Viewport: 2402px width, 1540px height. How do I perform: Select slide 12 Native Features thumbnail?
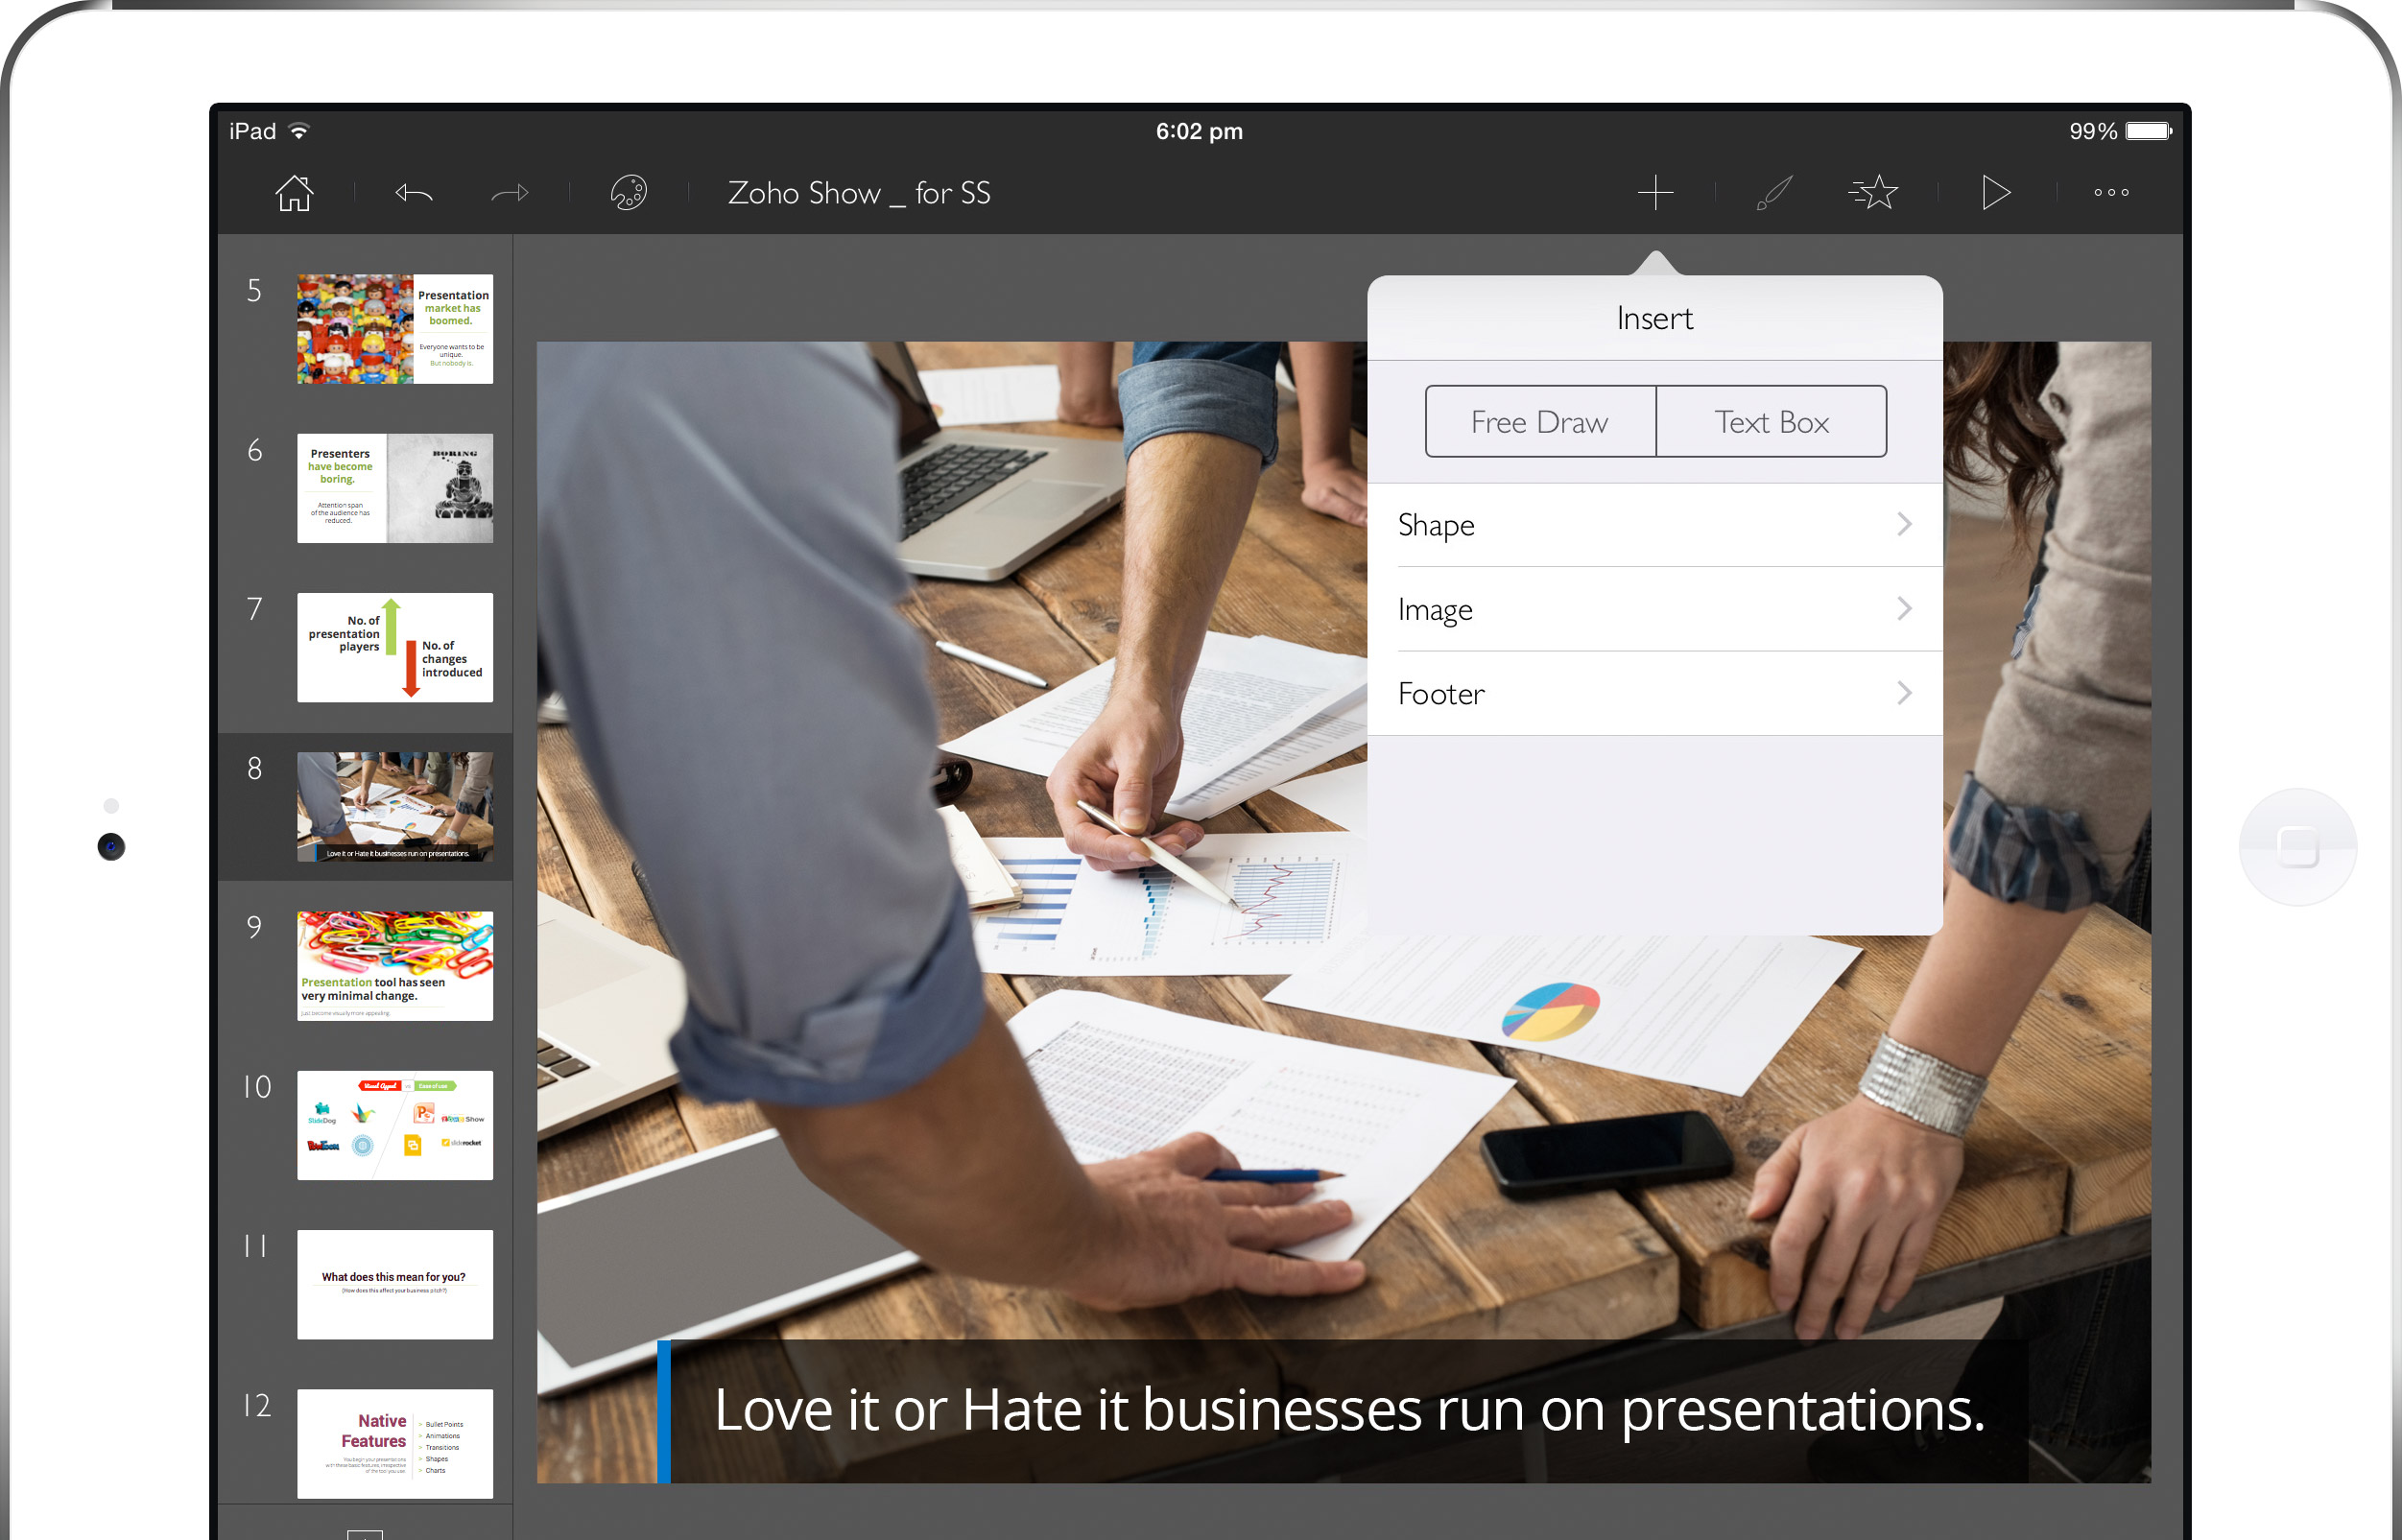[x=394, y=1443]
